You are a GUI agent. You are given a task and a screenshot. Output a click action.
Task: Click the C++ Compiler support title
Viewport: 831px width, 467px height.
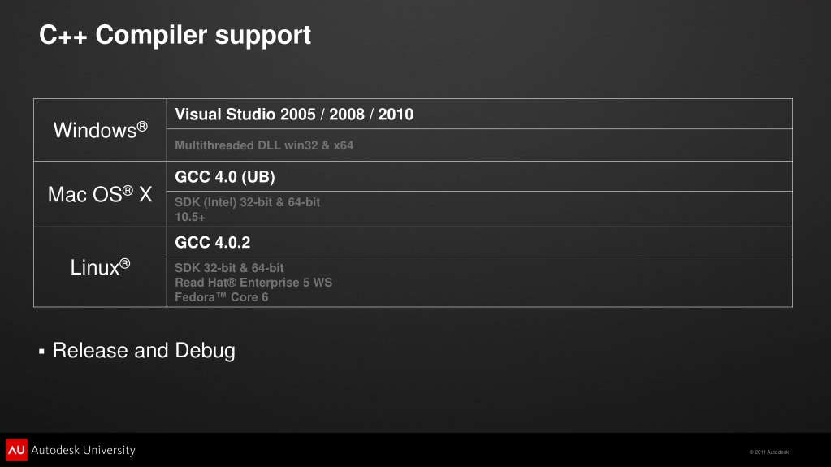point(175,36)
